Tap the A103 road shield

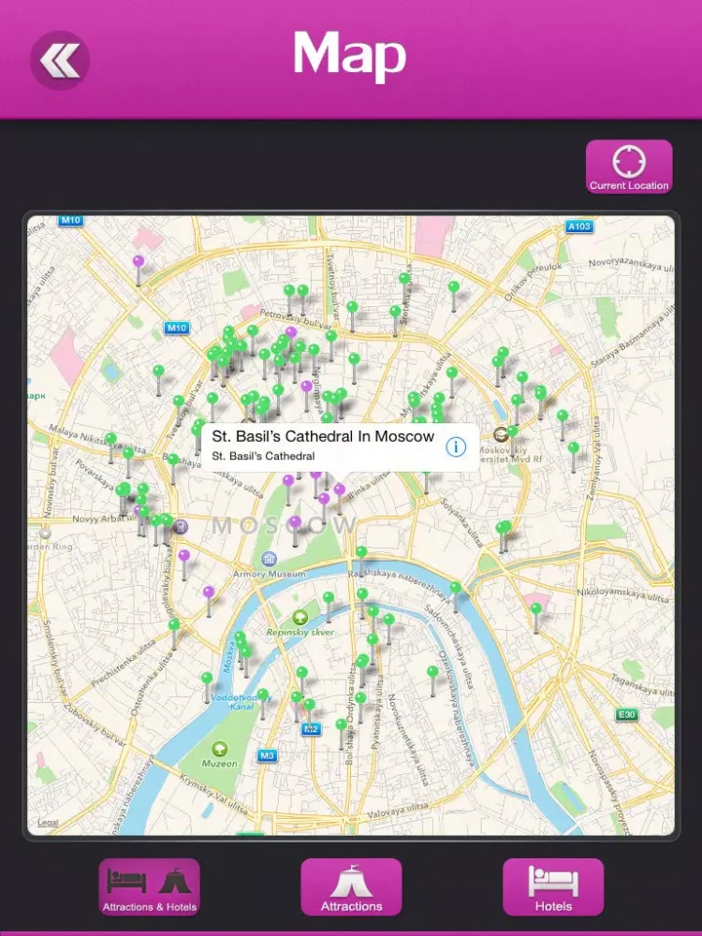click(x=580, y=227)
